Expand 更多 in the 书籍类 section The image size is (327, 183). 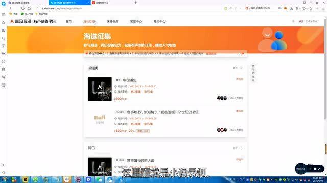pyautogui.click(x=238, y=68)
